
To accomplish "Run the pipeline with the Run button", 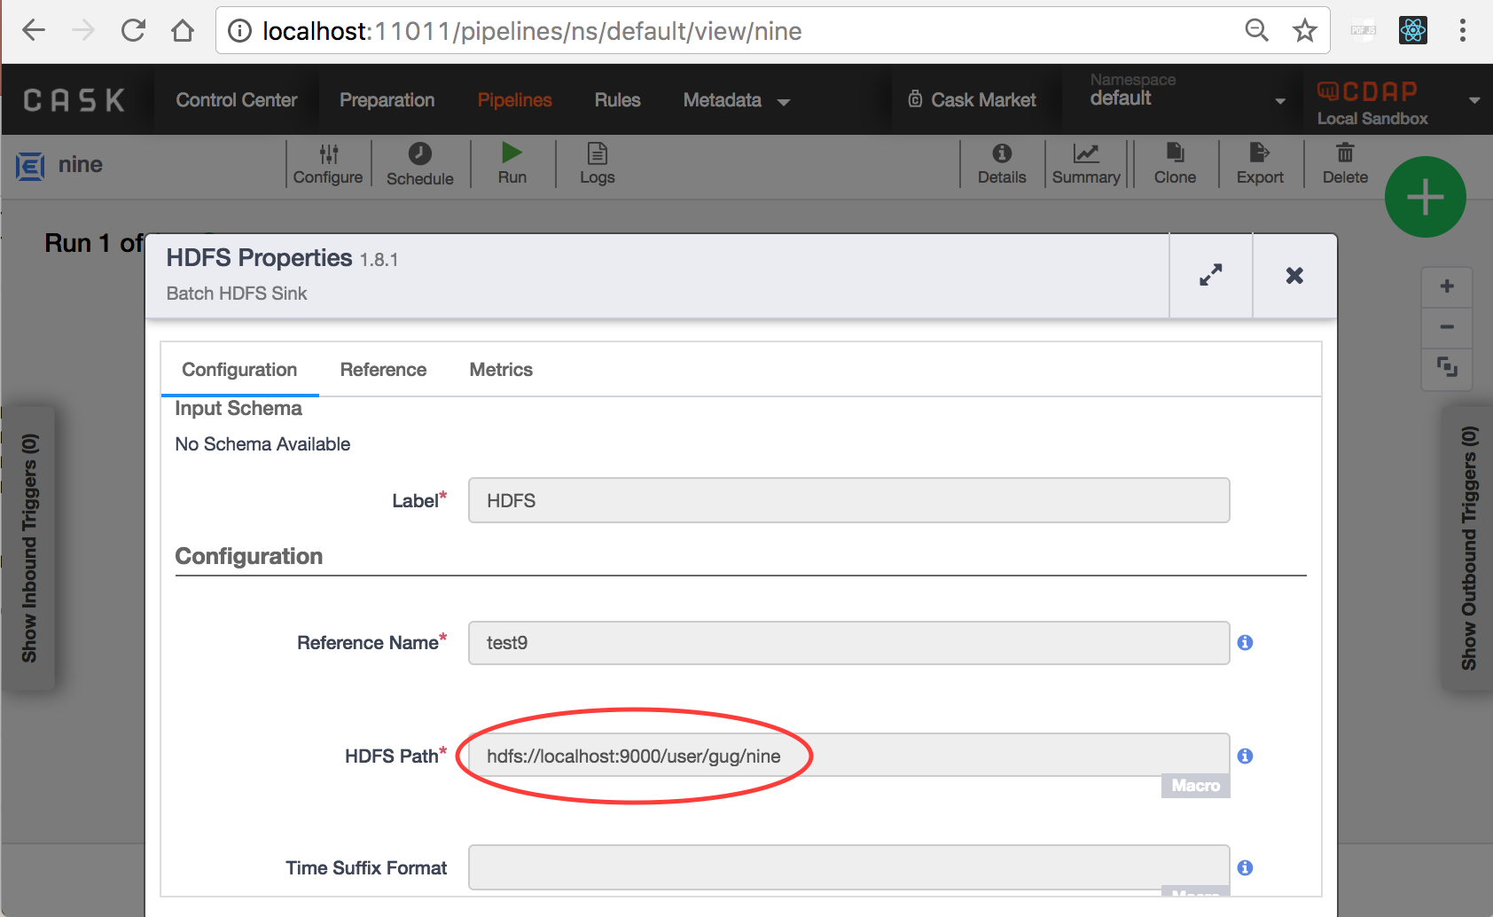I will click(x=512, y=164).
